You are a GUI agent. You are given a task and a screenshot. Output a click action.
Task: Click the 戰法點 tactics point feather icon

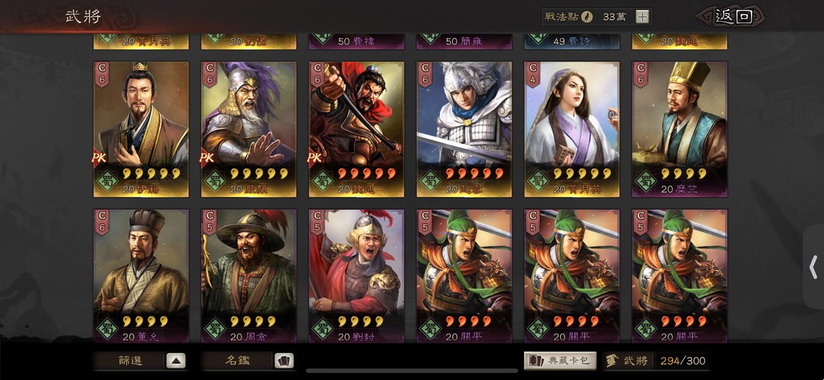pyautogui.click(x=586, y=16)
